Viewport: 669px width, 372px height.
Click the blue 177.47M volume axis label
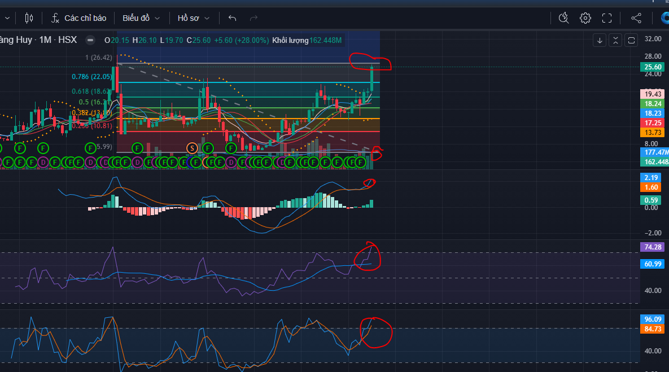click(x=654, y=152)
